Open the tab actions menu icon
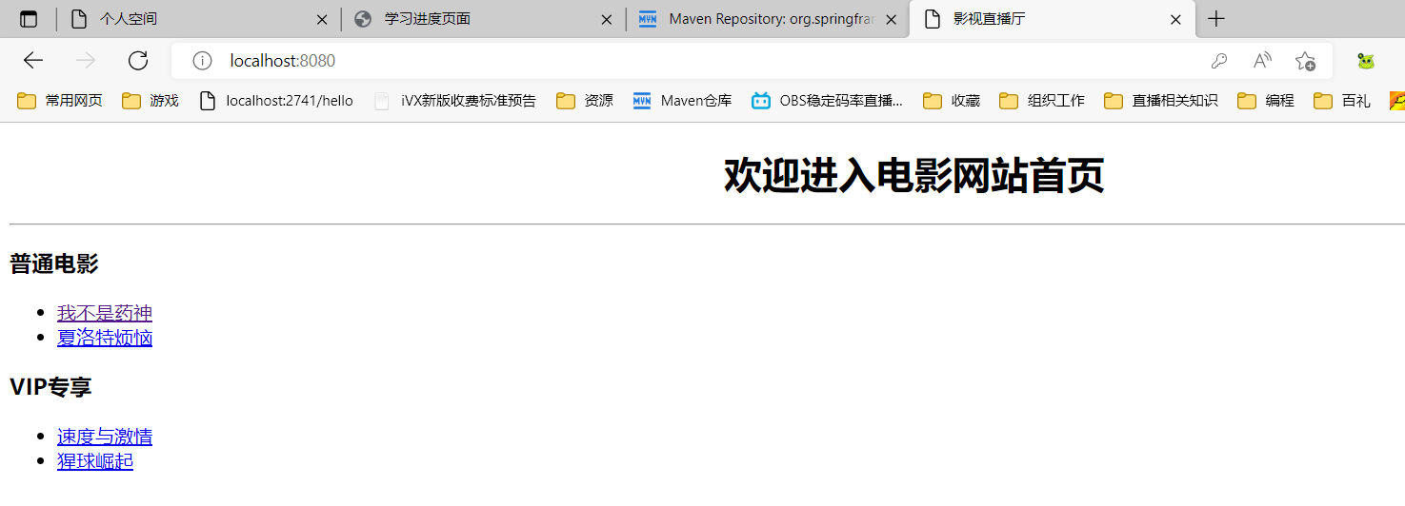The width and height of the screenshot is (1405, 506). click(x=29, y=19)
